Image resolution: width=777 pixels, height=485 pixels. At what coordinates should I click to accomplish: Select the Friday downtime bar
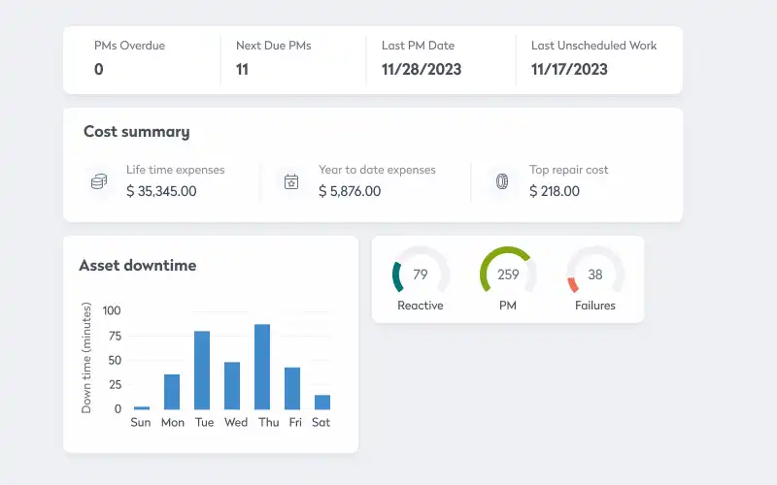292,388
